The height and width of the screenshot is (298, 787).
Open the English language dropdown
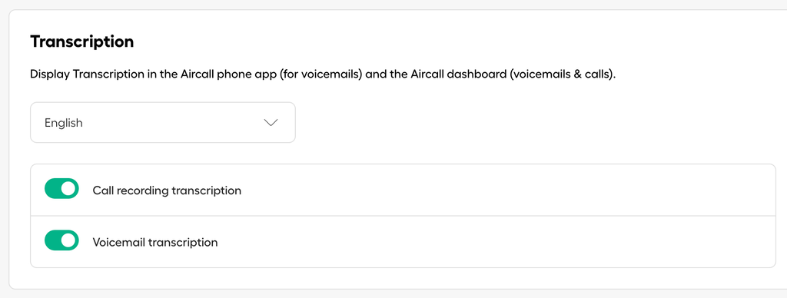[x=163, y=122]
